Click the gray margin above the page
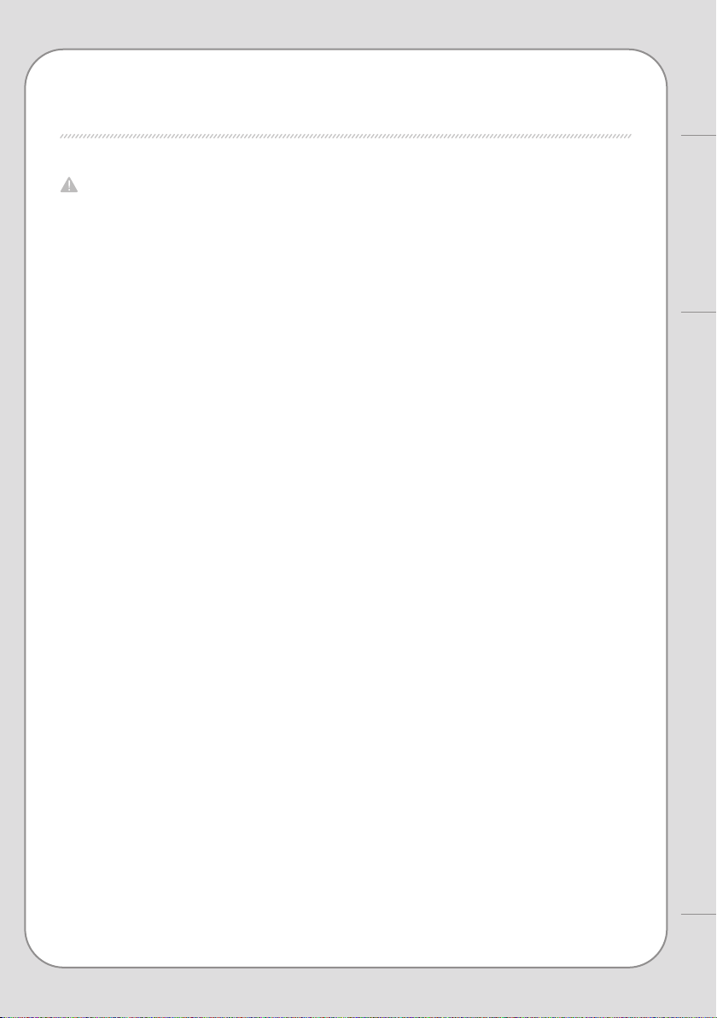Screen dimensions: 717x1018 [x=345, y=24]
